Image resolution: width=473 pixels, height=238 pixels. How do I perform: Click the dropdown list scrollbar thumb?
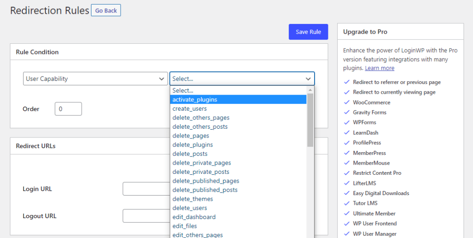[310, 120]
